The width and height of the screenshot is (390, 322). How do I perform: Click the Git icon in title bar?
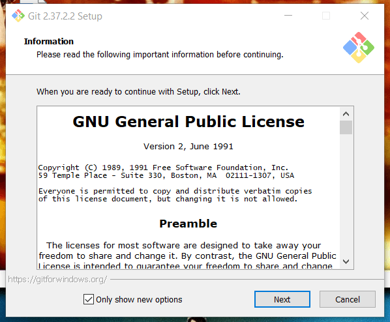18,16
